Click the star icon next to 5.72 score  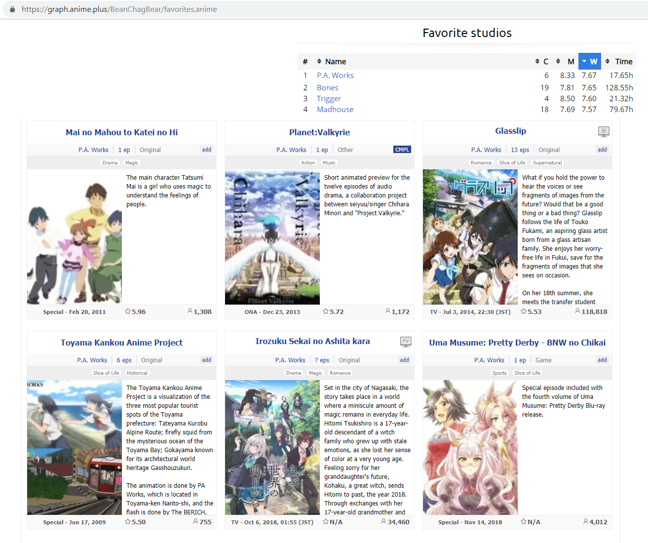[326, 311]
